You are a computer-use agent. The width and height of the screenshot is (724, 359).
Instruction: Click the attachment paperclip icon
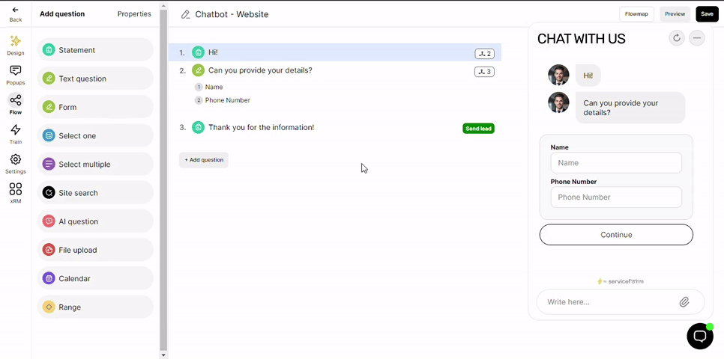(684, 302)
